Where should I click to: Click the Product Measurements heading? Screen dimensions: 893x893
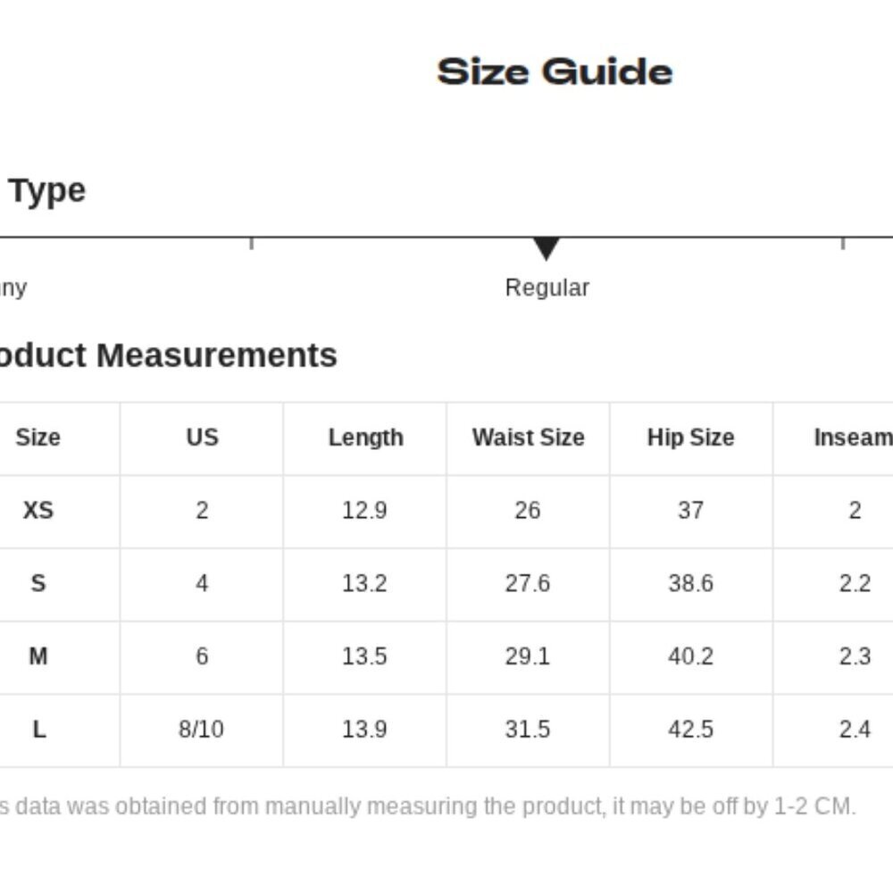click(x=170, y=355)
